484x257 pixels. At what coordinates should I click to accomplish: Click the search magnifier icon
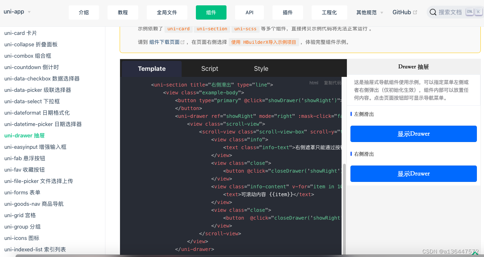(x=433, y=12)
